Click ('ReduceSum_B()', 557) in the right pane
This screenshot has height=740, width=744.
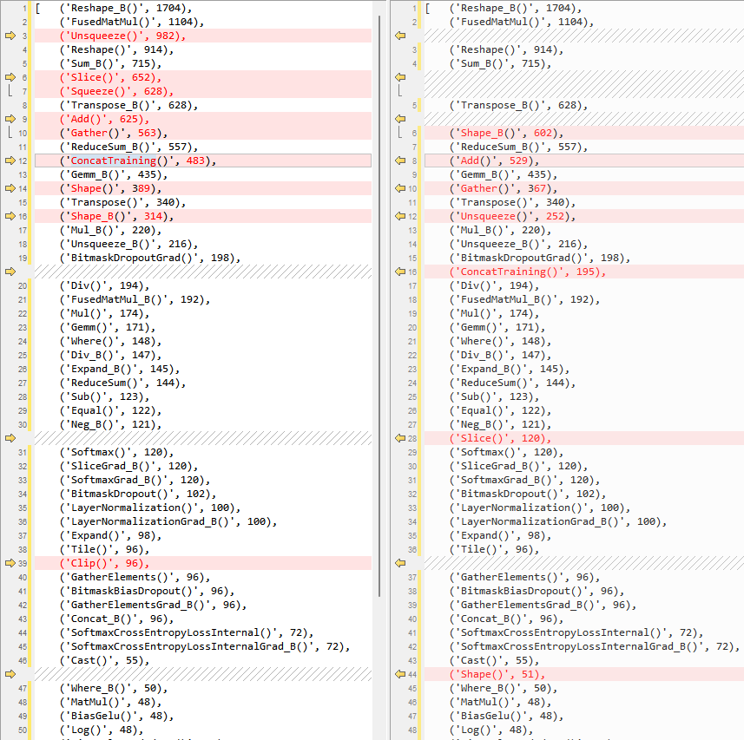tap(519, 147)
